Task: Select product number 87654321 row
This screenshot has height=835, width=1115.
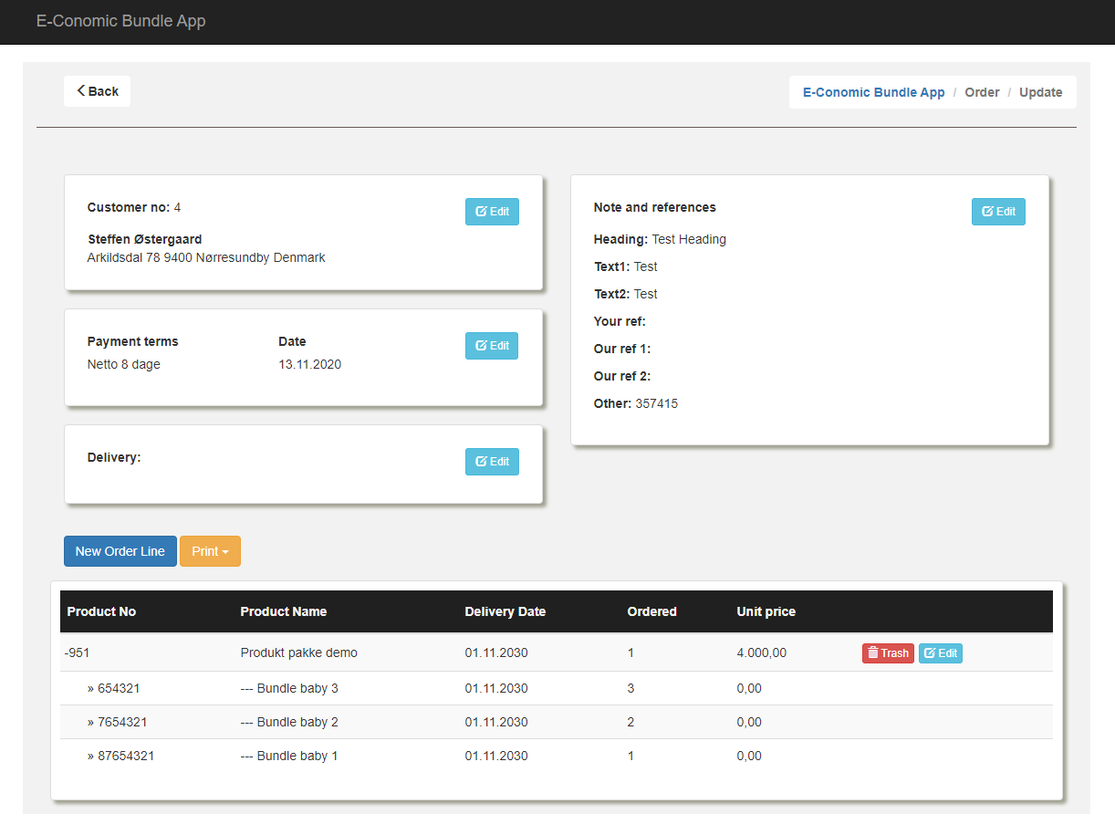Action: click(126, 756)
